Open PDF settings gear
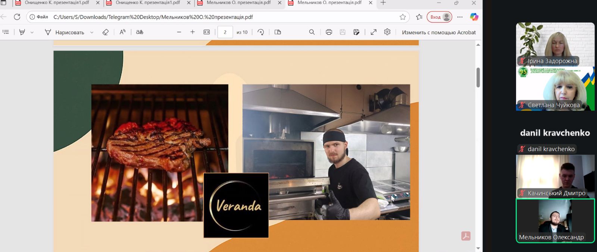 [387, 32]
